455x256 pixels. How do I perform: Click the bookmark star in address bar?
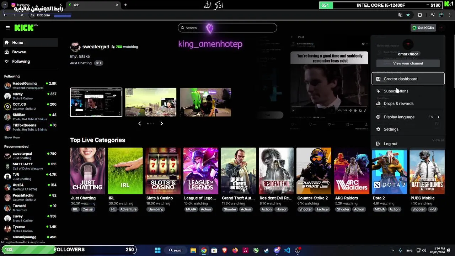pyautogui.click(x=408, y=15)
